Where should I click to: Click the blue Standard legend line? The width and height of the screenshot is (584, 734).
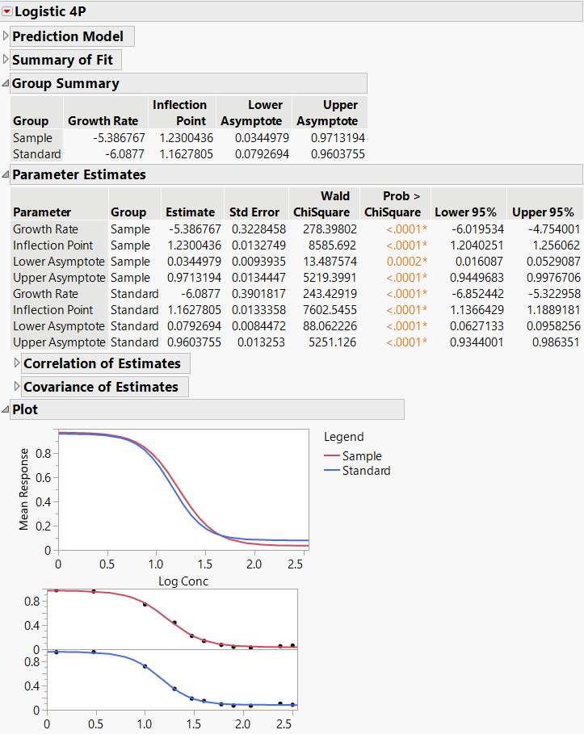(331, 471)
